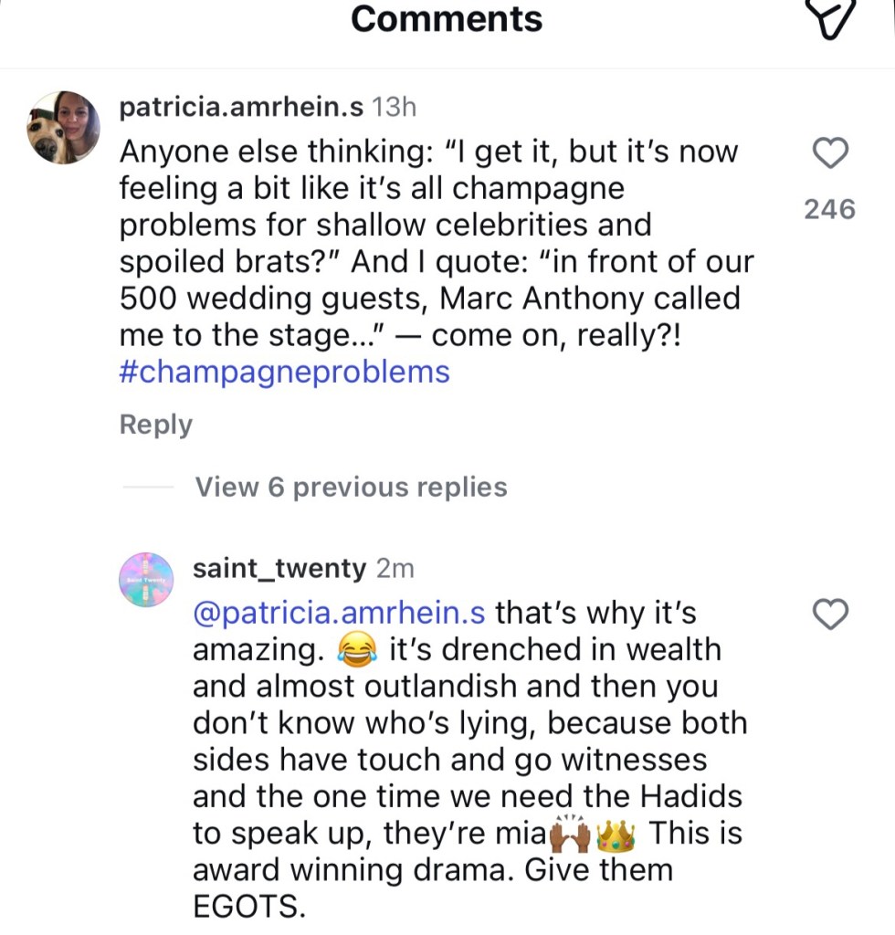Tap the 2m timestamp on saint_twenty's reply

[395, 568]
